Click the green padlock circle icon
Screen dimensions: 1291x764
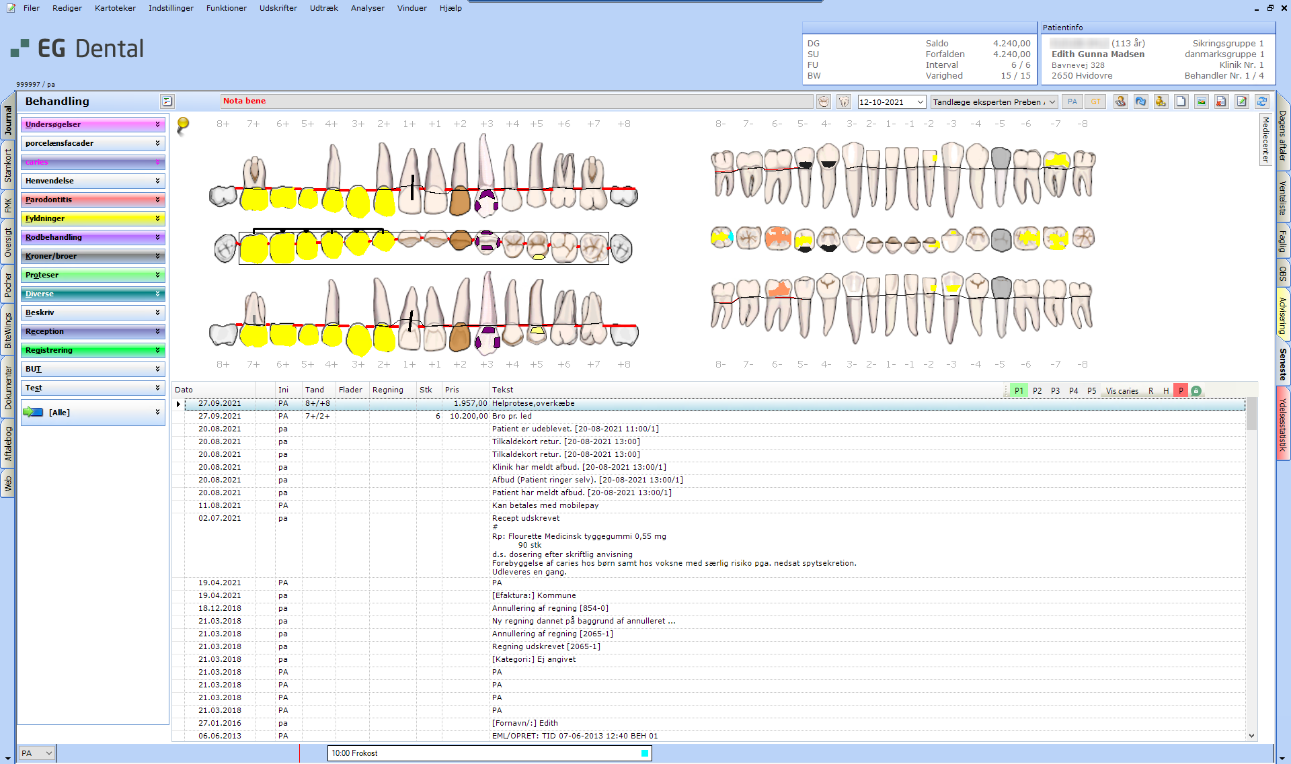1196,391
